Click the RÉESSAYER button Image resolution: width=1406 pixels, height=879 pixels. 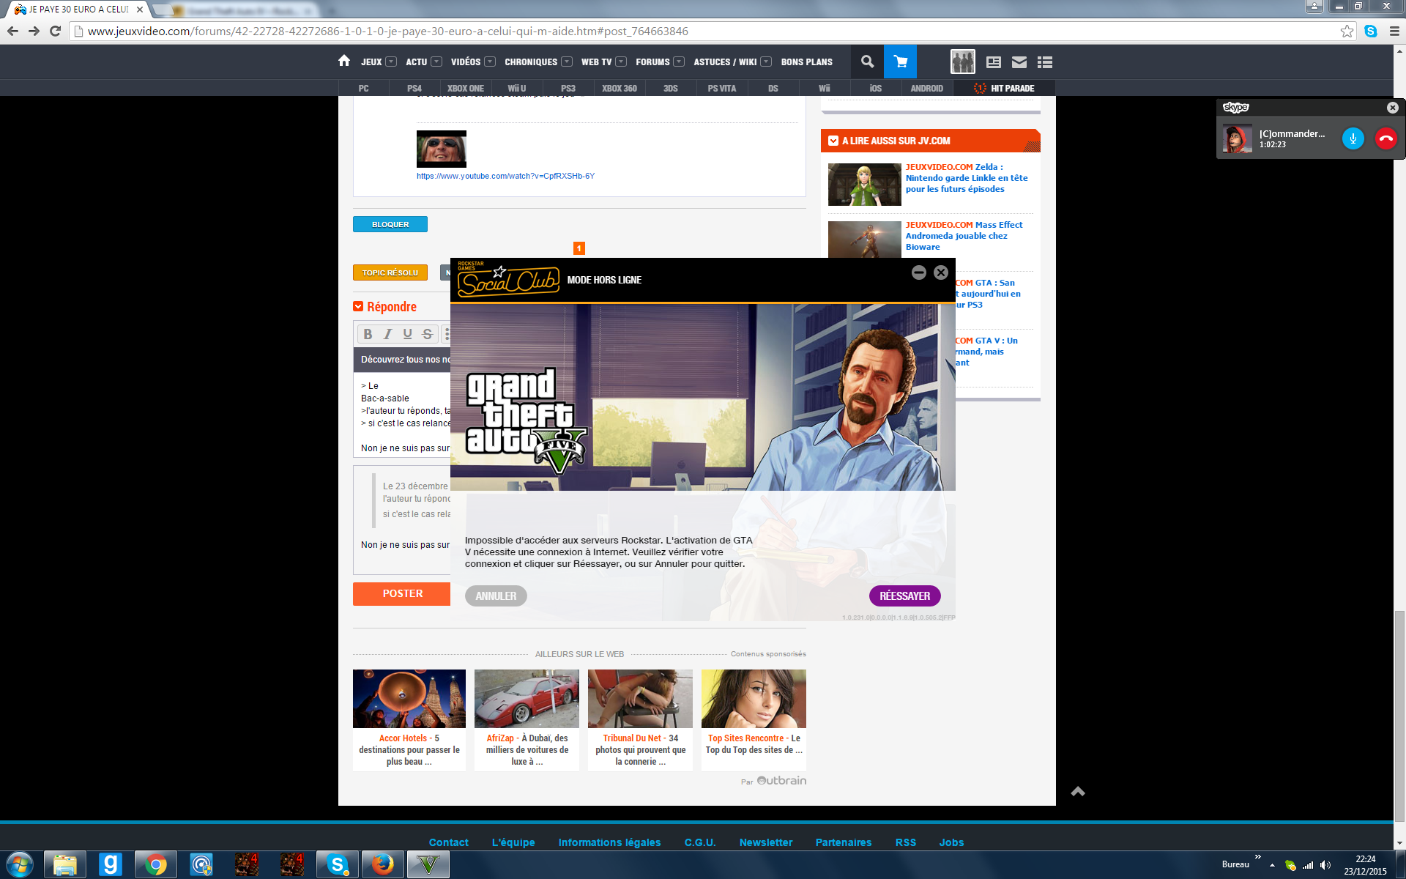[x=904, y=596]
